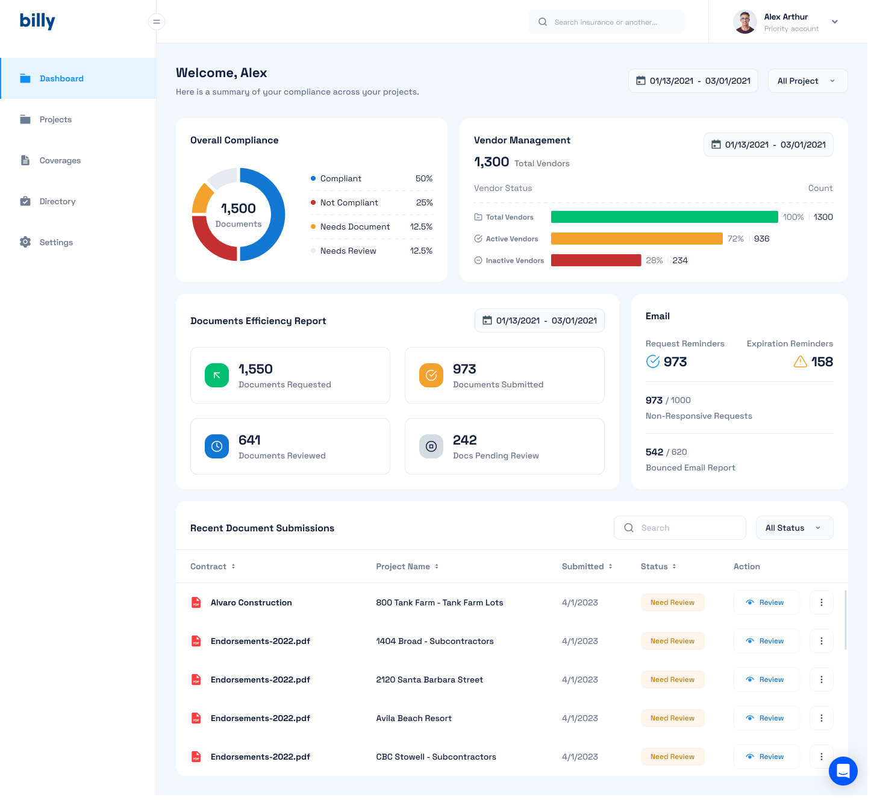The image size is (877, 806).
Task: Click Non-Responsive Requests label
Action: 699,416
